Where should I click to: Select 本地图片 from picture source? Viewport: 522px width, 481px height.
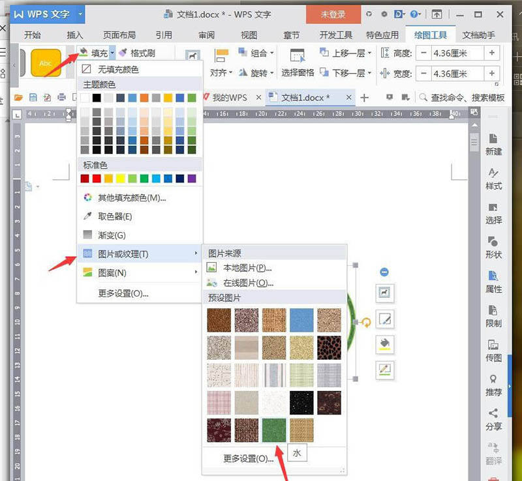coord(247,268)
